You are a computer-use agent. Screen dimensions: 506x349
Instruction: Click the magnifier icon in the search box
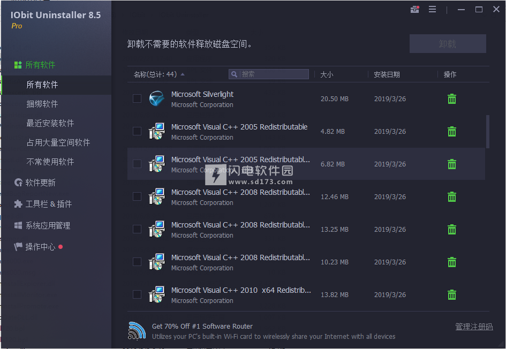point(235,74)
